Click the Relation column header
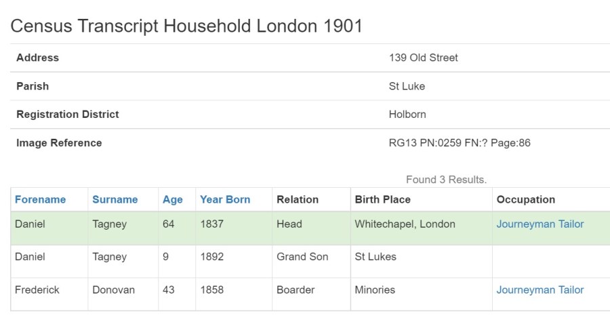 [x=297, y=199]
